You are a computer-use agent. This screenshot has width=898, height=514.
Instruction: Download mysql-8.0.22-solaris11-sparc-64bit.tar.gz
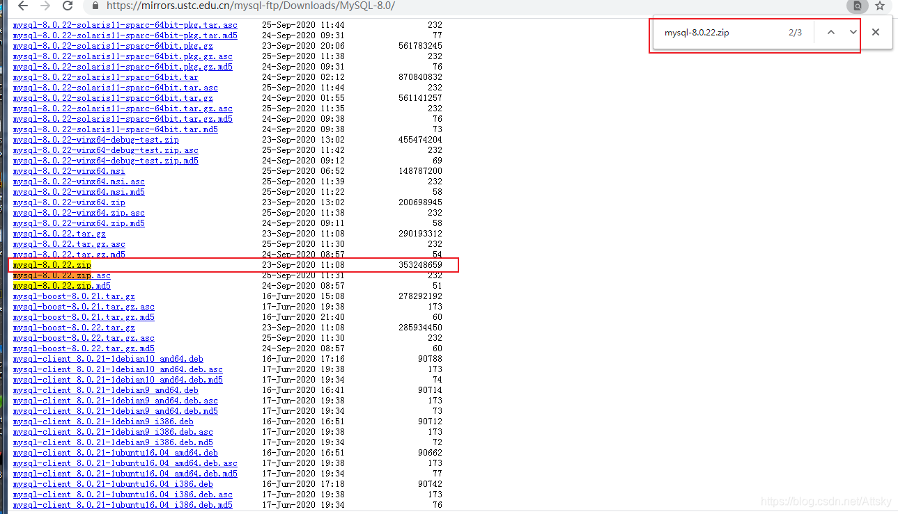pos(113,98)
